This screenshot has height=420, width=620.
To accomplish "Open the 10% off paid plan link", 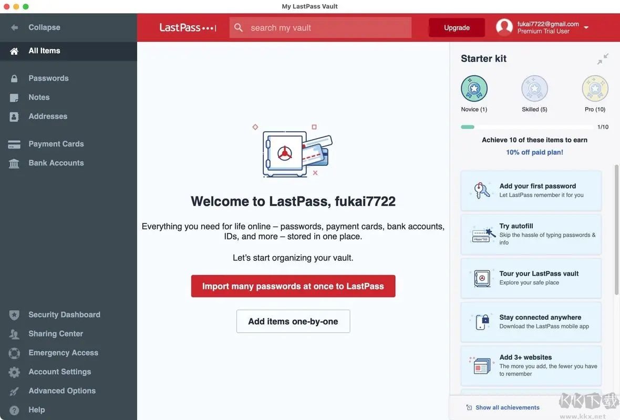I will coord(534,152).
